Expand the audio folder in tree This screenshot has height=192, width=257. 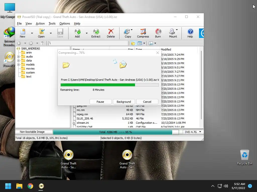19,57
